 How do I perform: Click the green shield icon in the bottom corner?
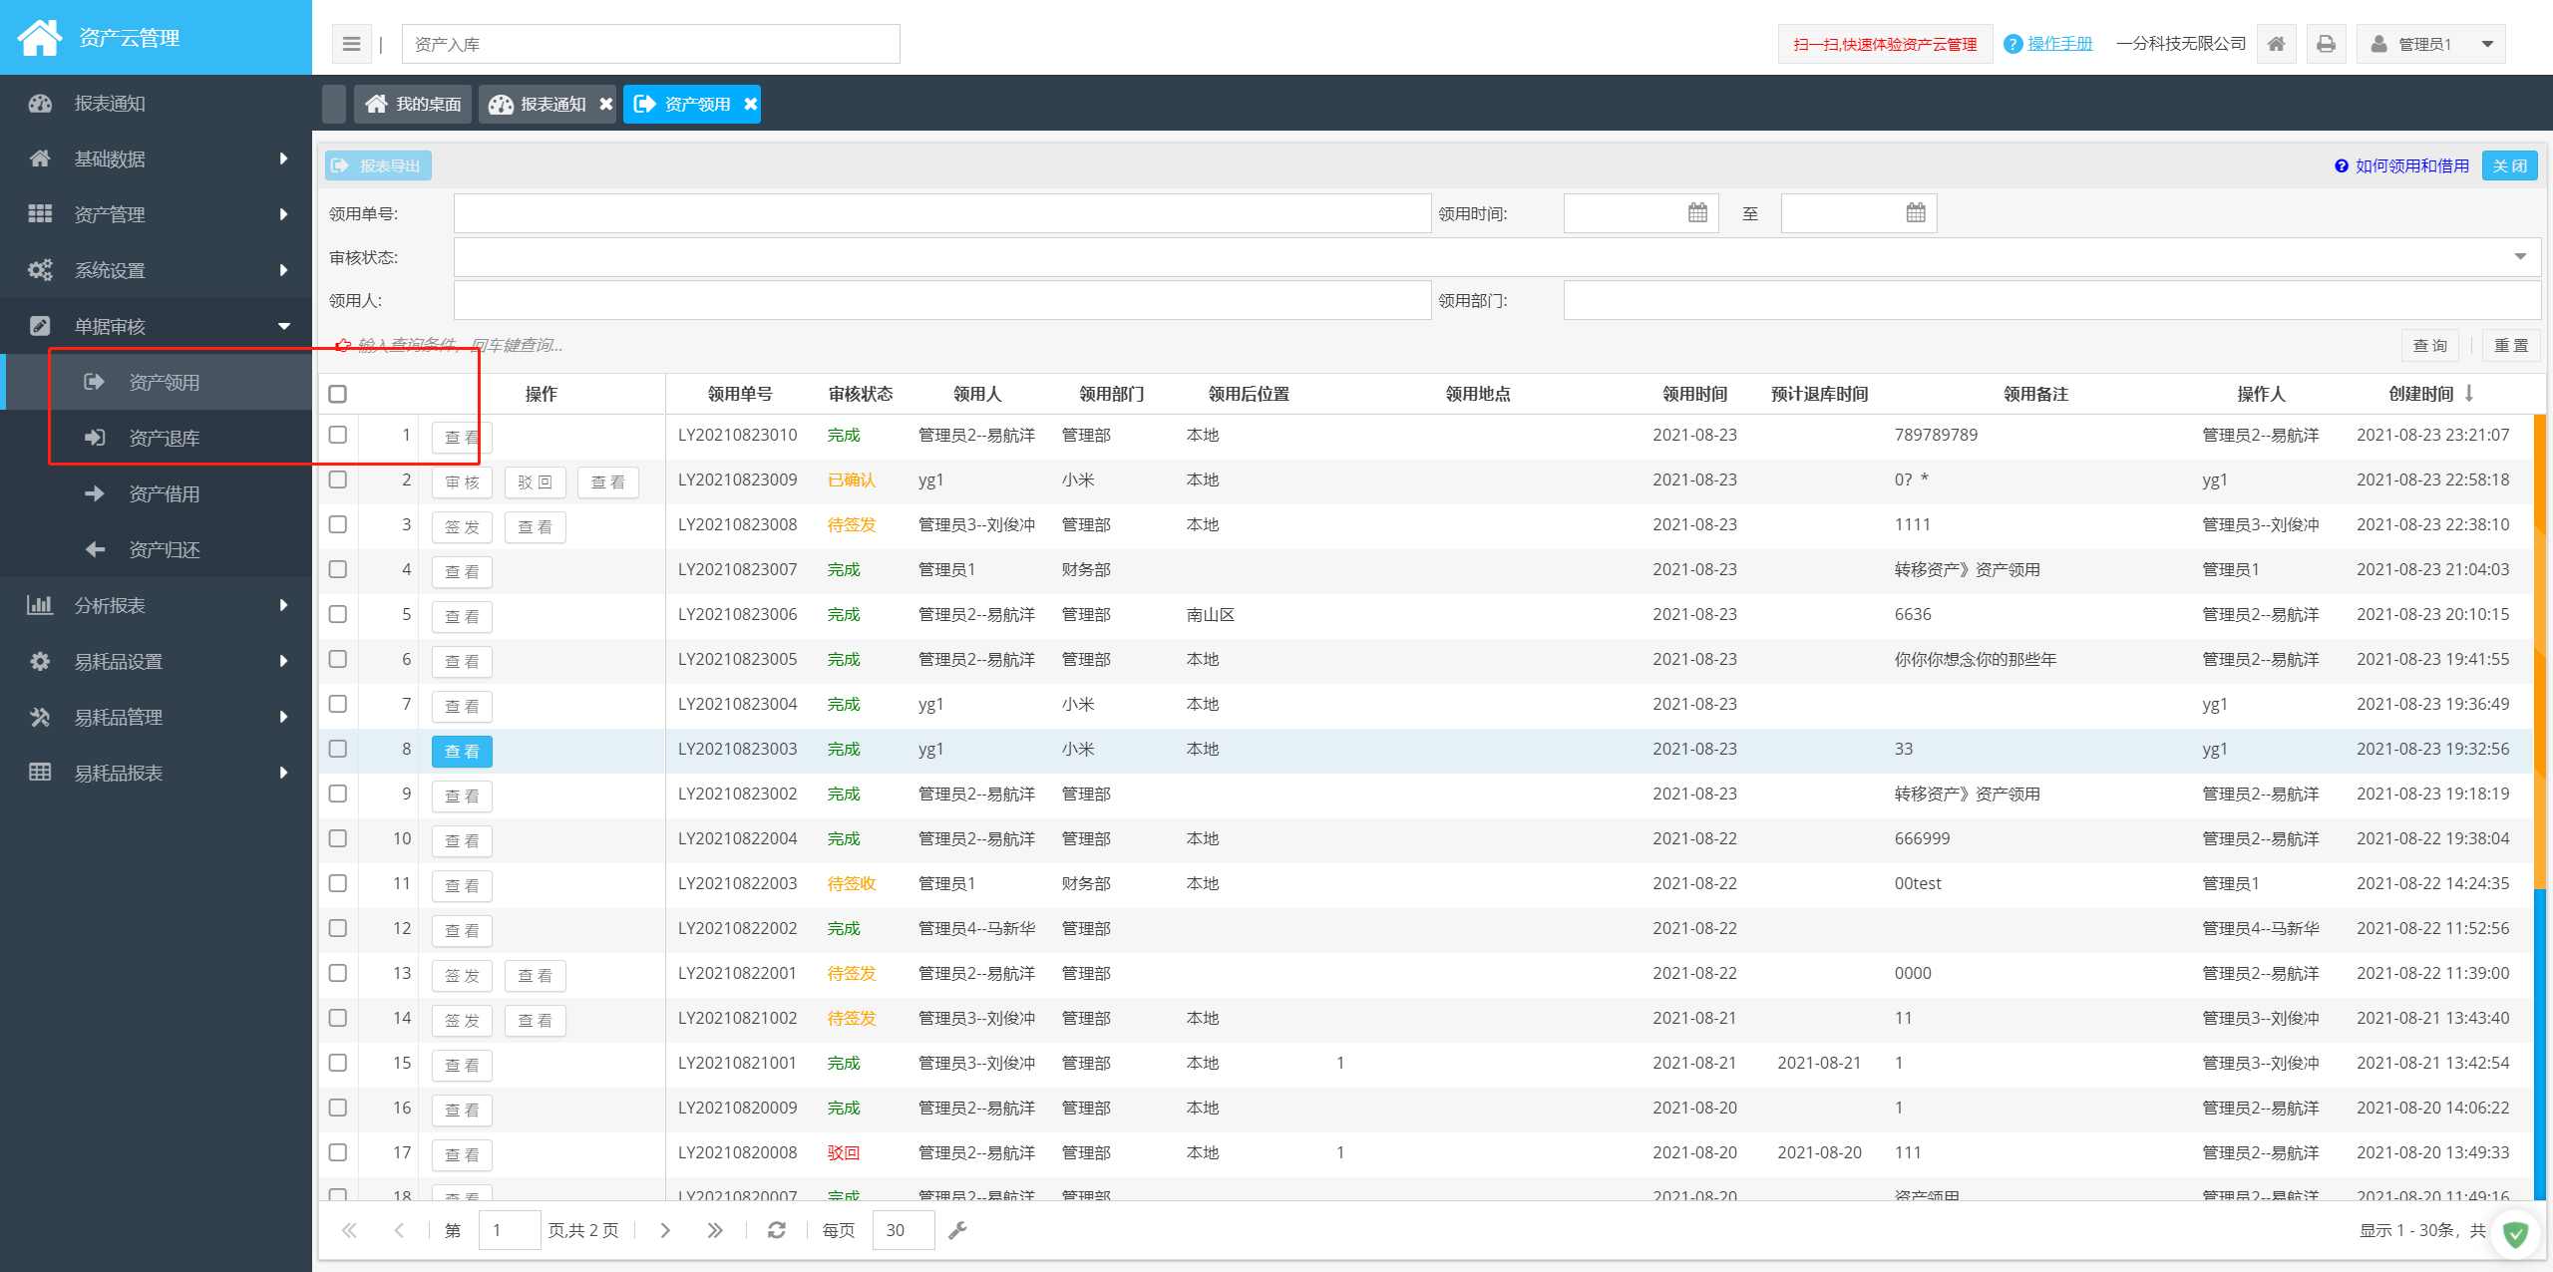(2515, 1235)
